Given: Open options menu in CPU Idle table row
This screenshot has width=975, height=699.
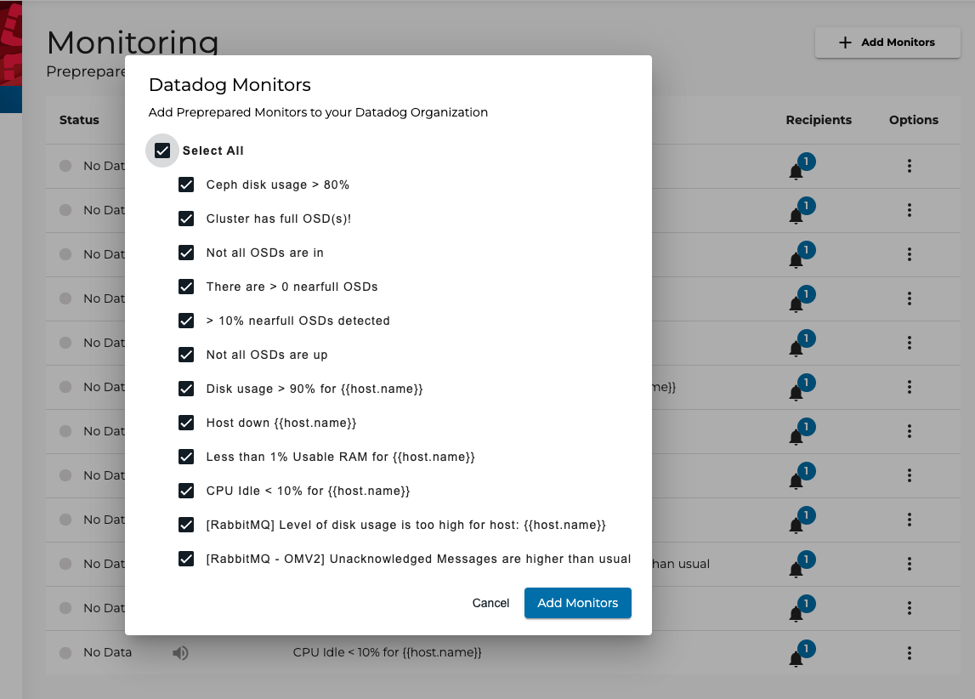Looking at the screenshot, I should point(909,653).
